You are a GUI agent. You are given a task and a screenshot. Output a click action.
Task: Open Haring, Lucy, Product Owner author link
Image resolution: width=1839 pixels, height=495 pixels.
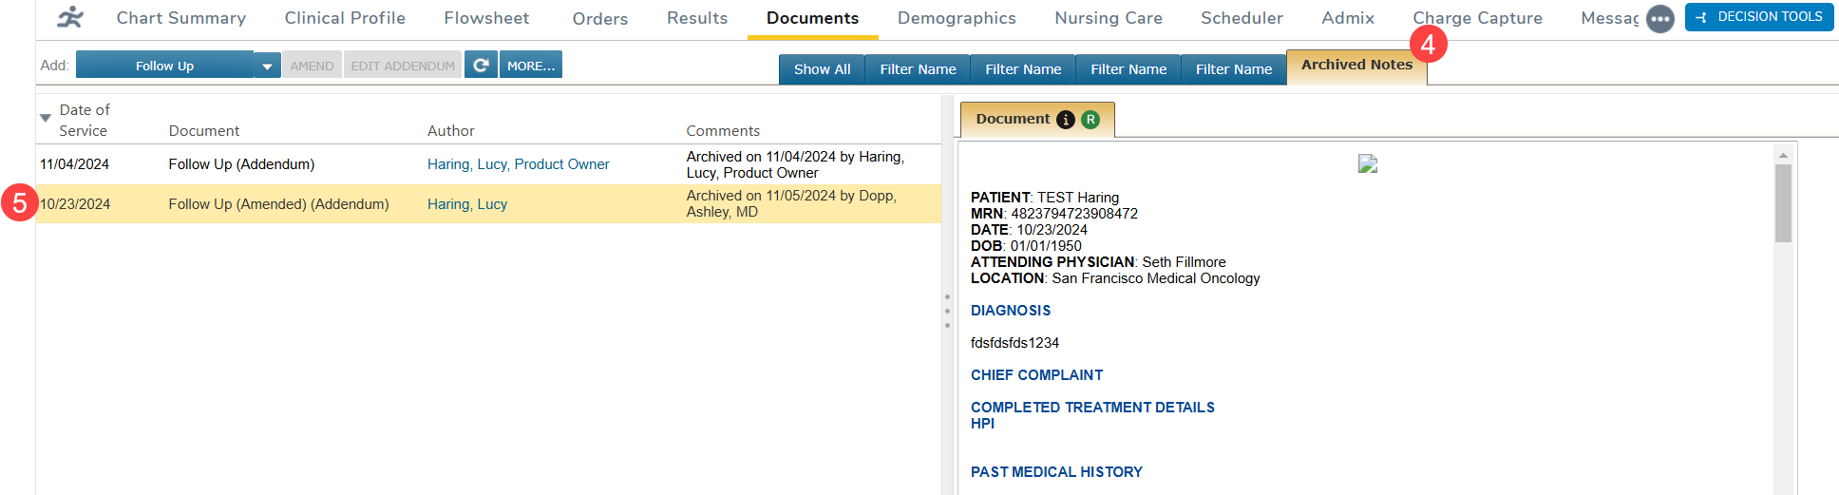point(518,164)
